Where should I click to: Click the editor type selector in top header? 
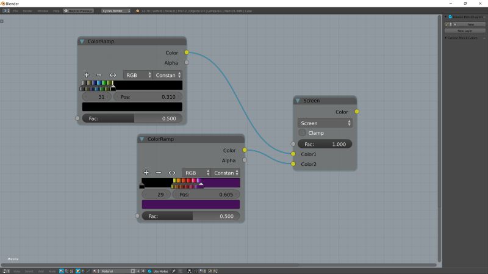6,11
